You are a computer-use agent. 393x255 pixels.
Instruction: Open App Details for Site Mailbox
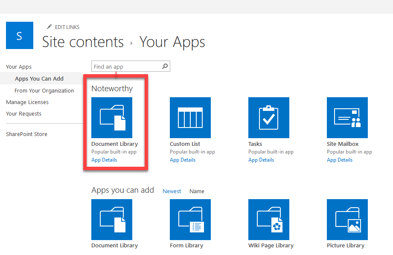coord(340,160)
